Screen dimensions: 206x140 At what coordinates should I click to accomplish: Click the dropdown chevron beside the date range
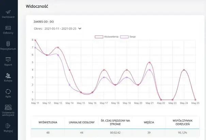coord(80,29)
